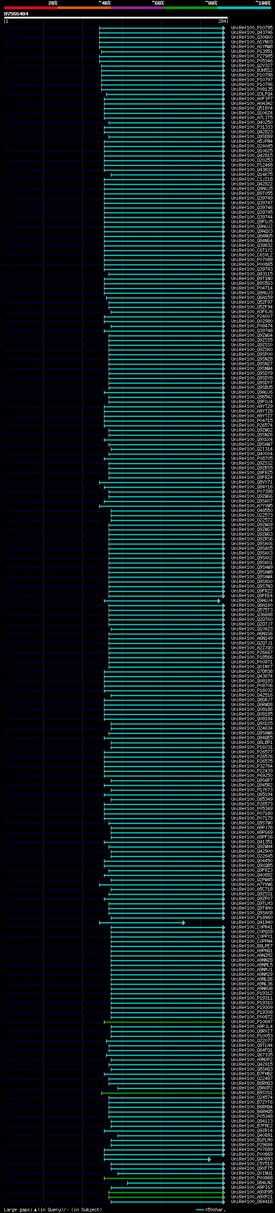Screen dimensions: 275x1213
Task: Select hit label UniRef100_P07179
Action: coord(252,818)
